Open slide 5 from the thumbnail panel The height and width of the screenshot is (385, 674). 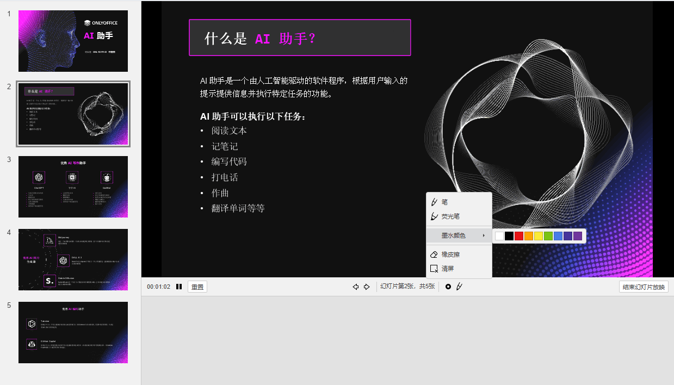pos(73,332)
